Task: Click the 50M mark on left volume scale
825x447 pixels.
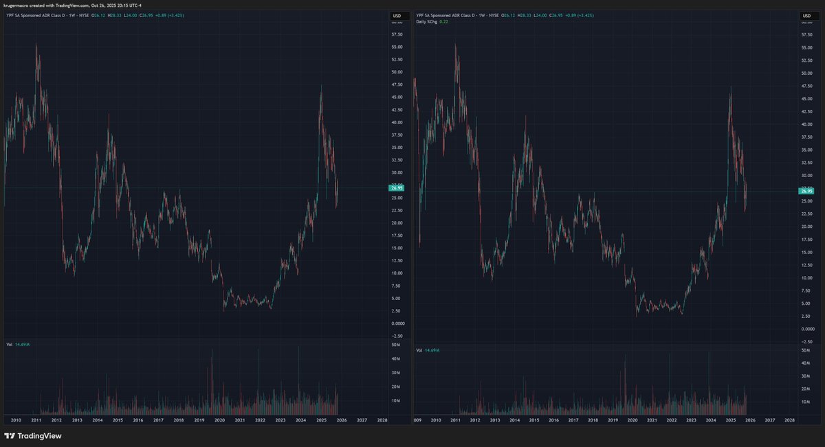Action: pyautogui.click(x=396, y=344)
